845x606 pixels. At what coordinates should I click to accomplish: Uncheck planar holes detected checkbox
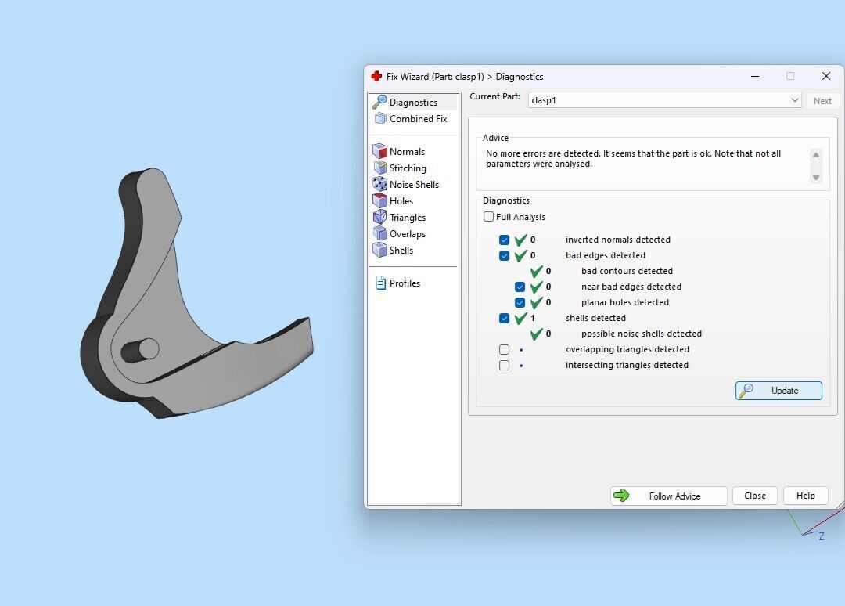(x=520, y=302)
